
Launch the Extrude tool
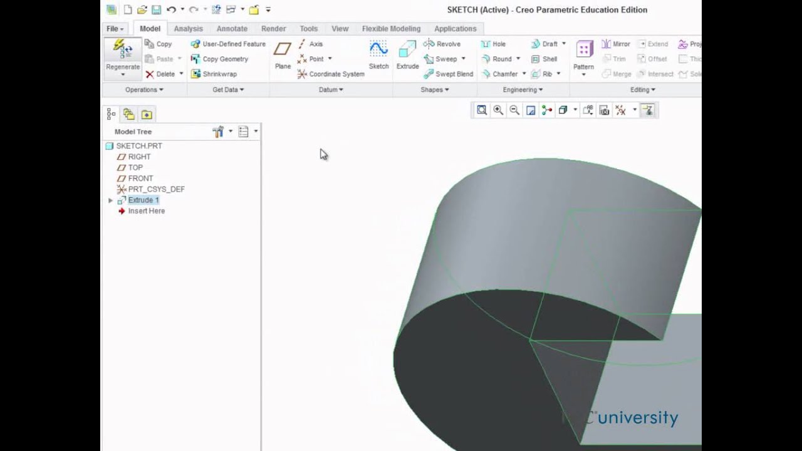point(407,55)
